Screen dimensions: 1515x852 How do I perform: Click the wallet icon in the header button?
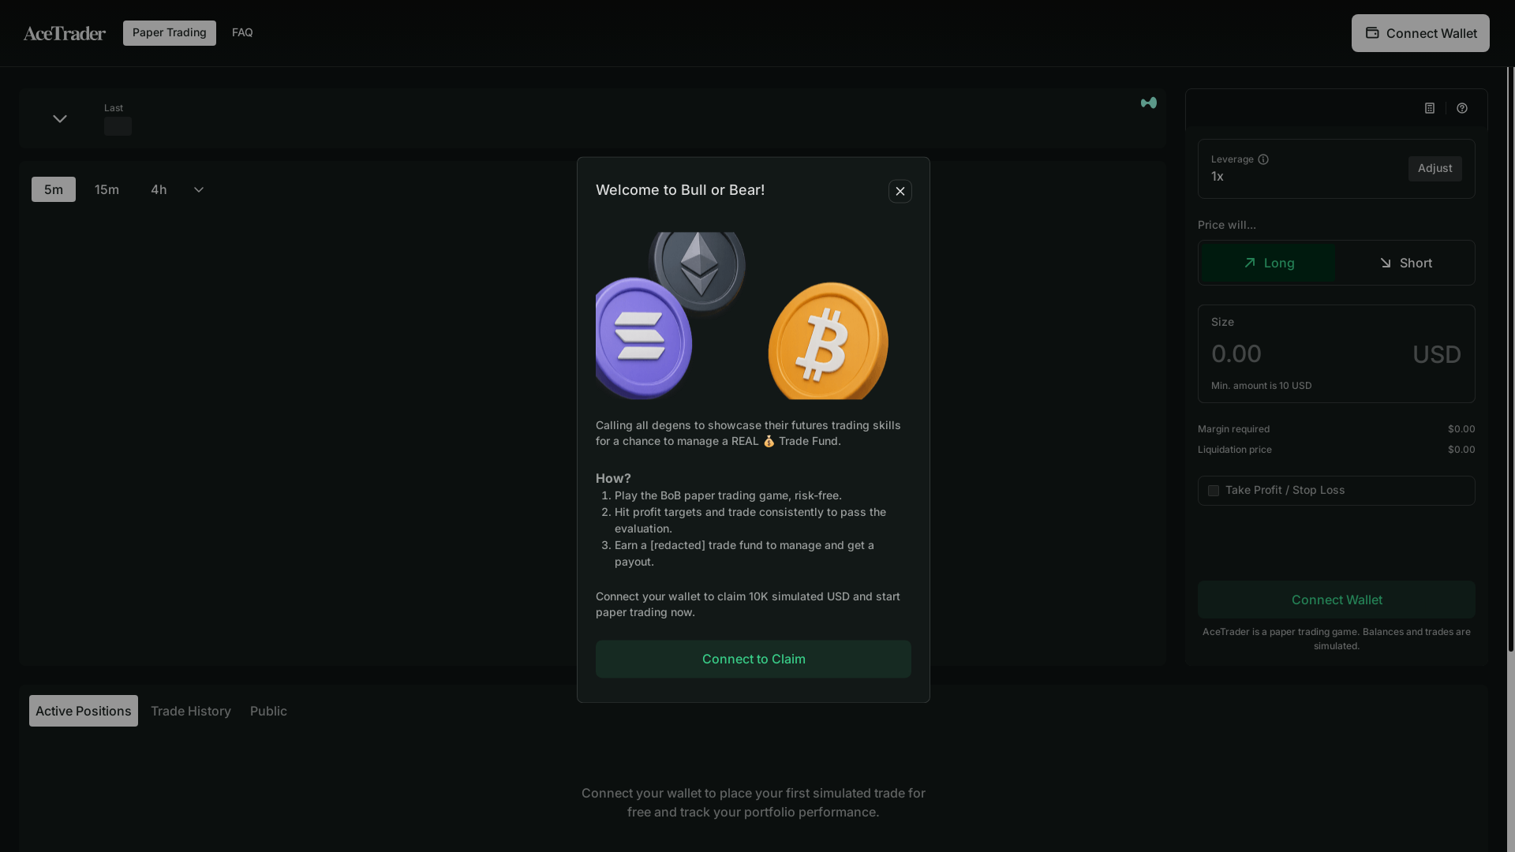click(1372, 33)
